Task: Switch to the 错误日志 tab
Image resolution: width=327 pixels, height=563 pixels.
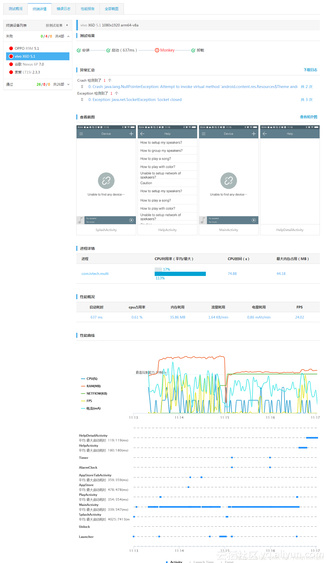Action: pos(64,9)
